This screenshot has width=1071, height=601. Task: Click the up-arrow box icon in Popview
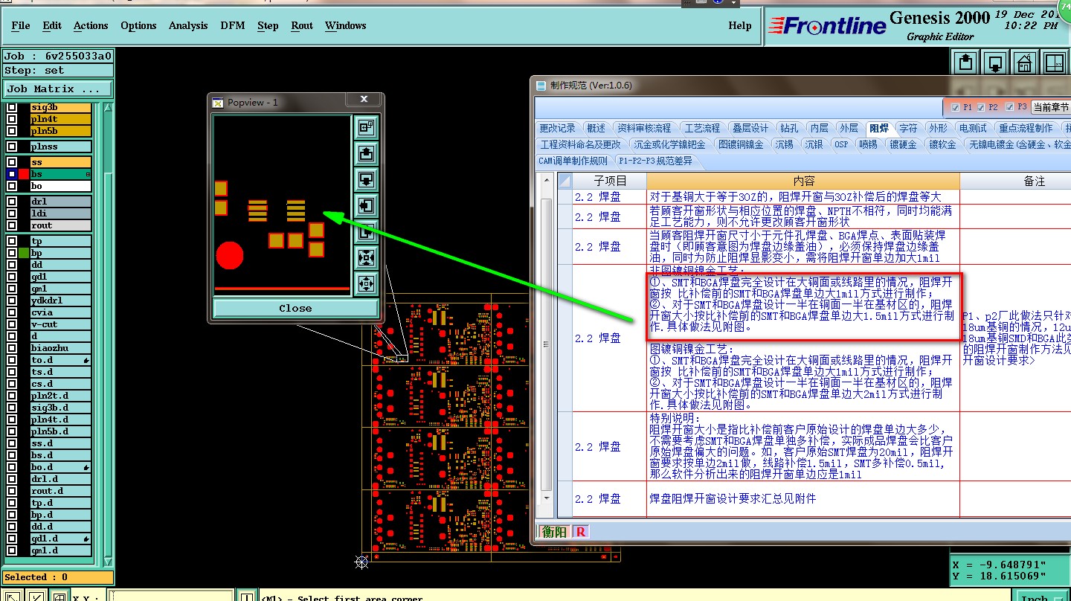pos(366,153)
